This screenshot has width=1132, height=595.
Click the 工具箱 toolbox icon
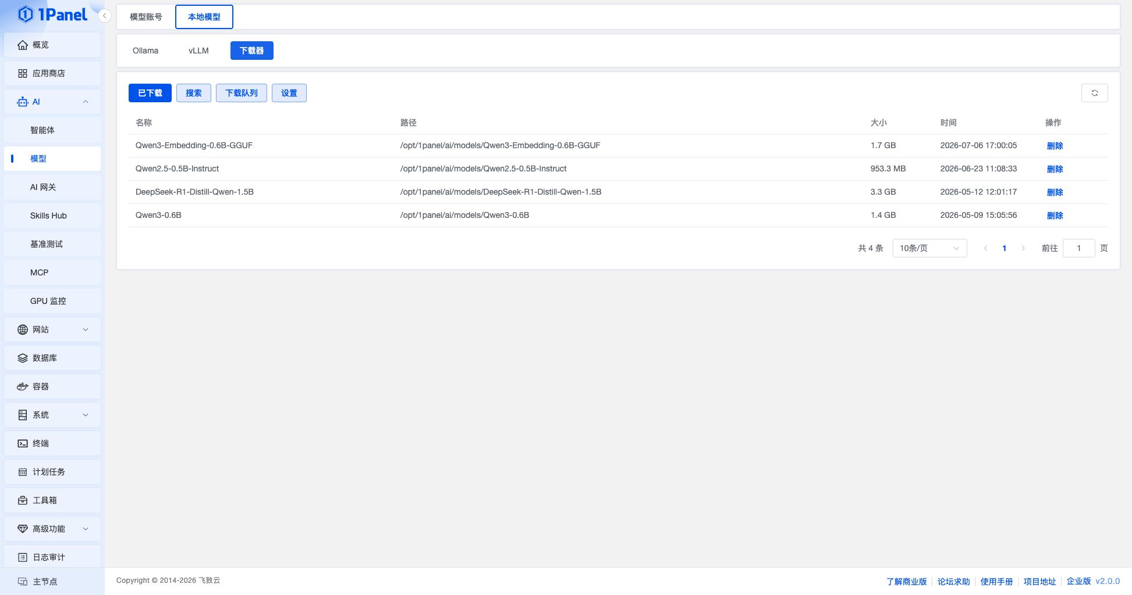pos(23,500)
